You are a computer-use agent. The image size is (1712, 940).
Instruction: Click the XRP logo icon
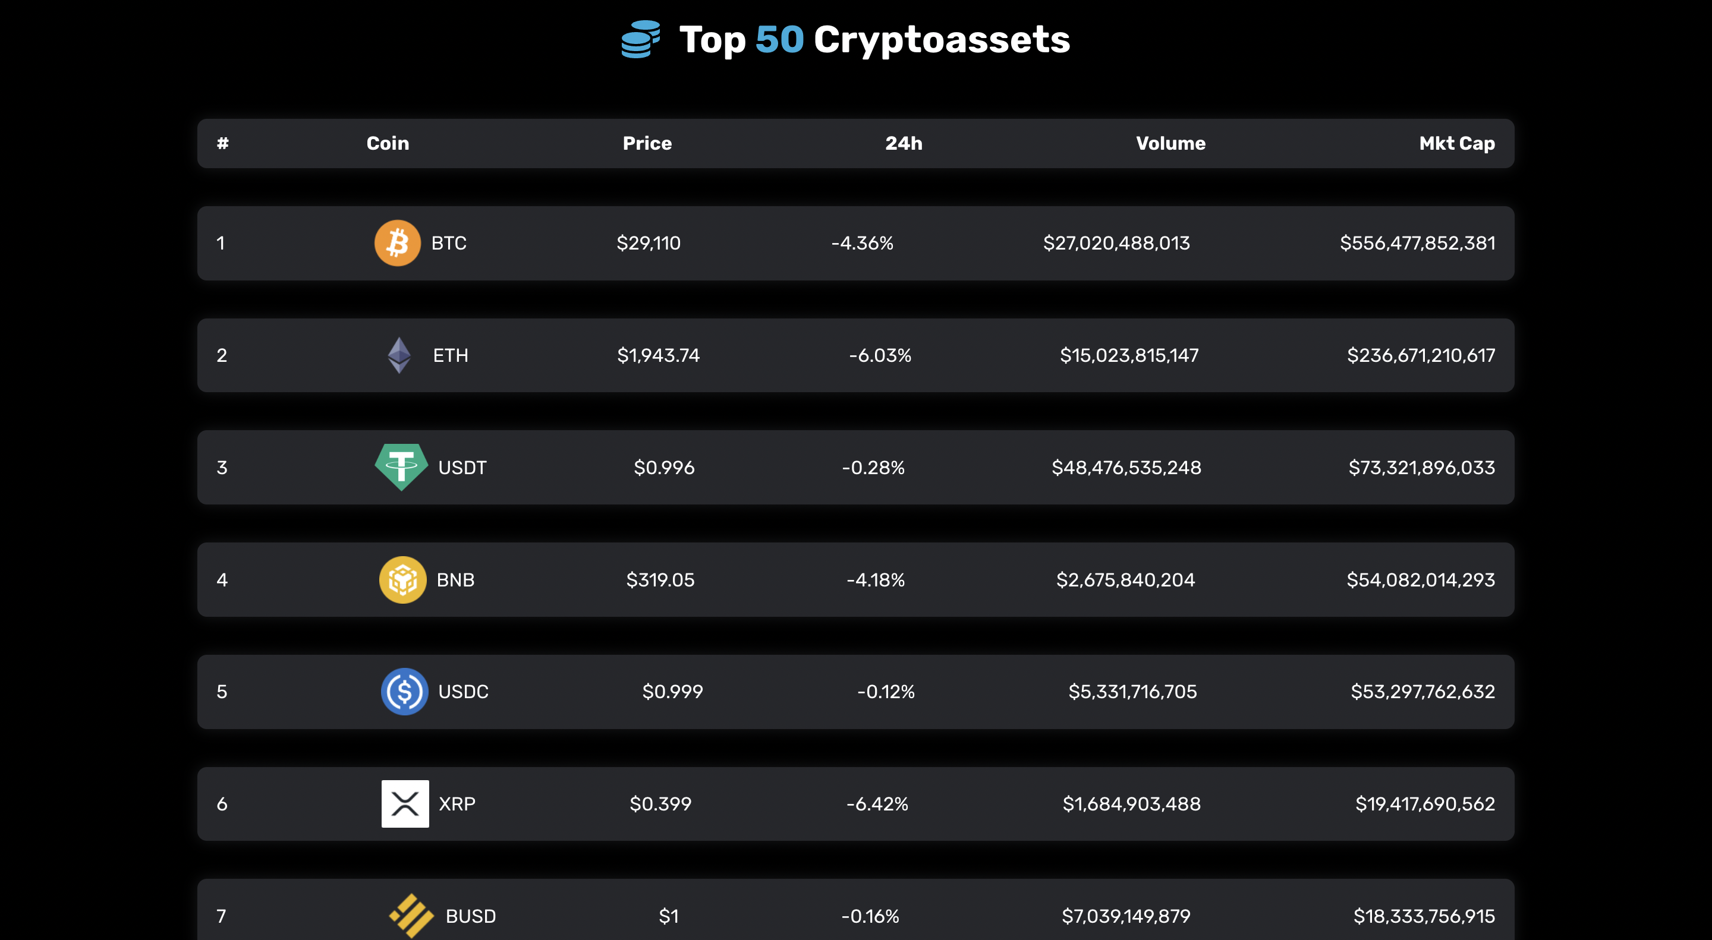coord(405,804)
